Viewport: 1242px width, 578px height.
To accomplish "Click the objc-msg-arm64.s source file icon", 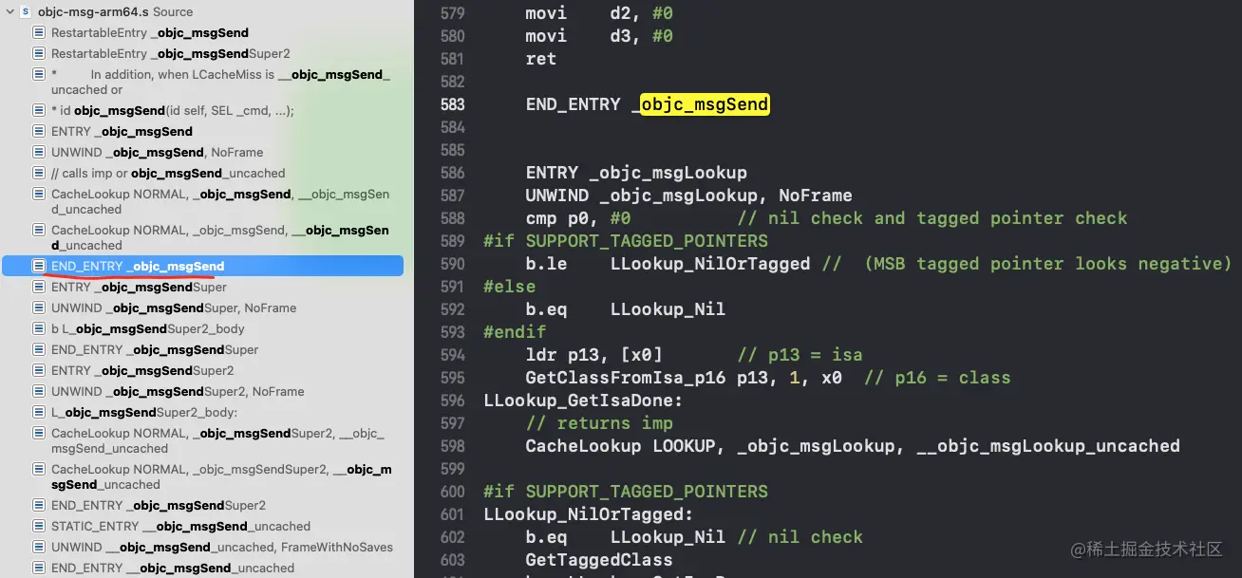I will coord(26,12).
